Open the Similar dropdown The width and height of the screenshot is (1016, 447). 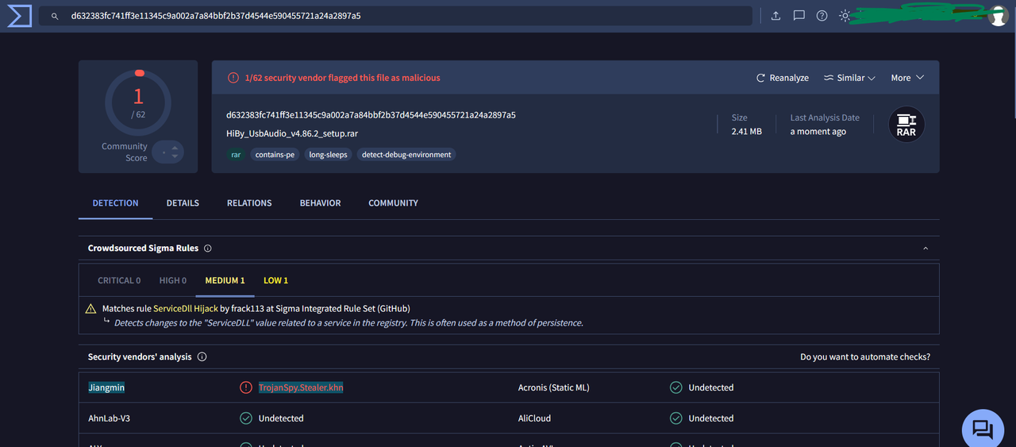click(849, 78)
